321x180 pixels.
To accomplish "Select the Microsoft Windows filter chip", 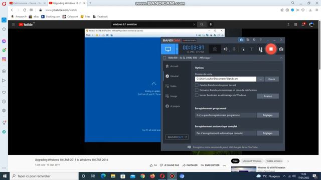I will pos(252,161).
